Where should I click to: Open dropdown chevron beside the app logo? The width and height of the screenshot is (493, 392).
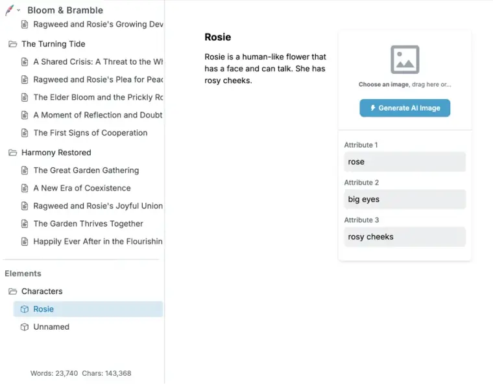click(19, 10)
